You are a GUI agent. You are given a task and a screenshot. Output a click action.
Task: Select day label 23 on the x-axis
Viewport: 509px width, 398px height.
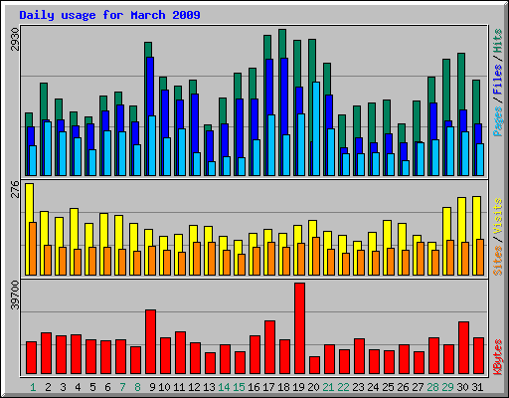[358, 387]
